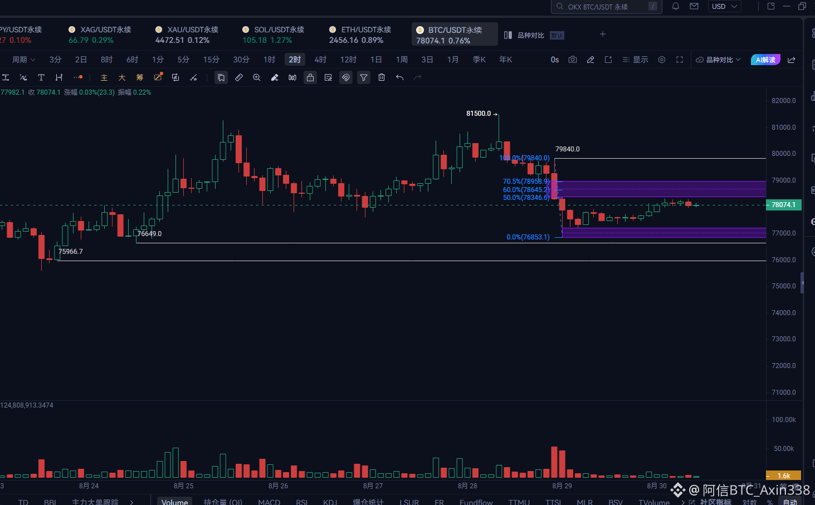Toggle the filter funnel icon
Image resolution: width=815 pixels, height=505 pixels.
click(364, 77)
